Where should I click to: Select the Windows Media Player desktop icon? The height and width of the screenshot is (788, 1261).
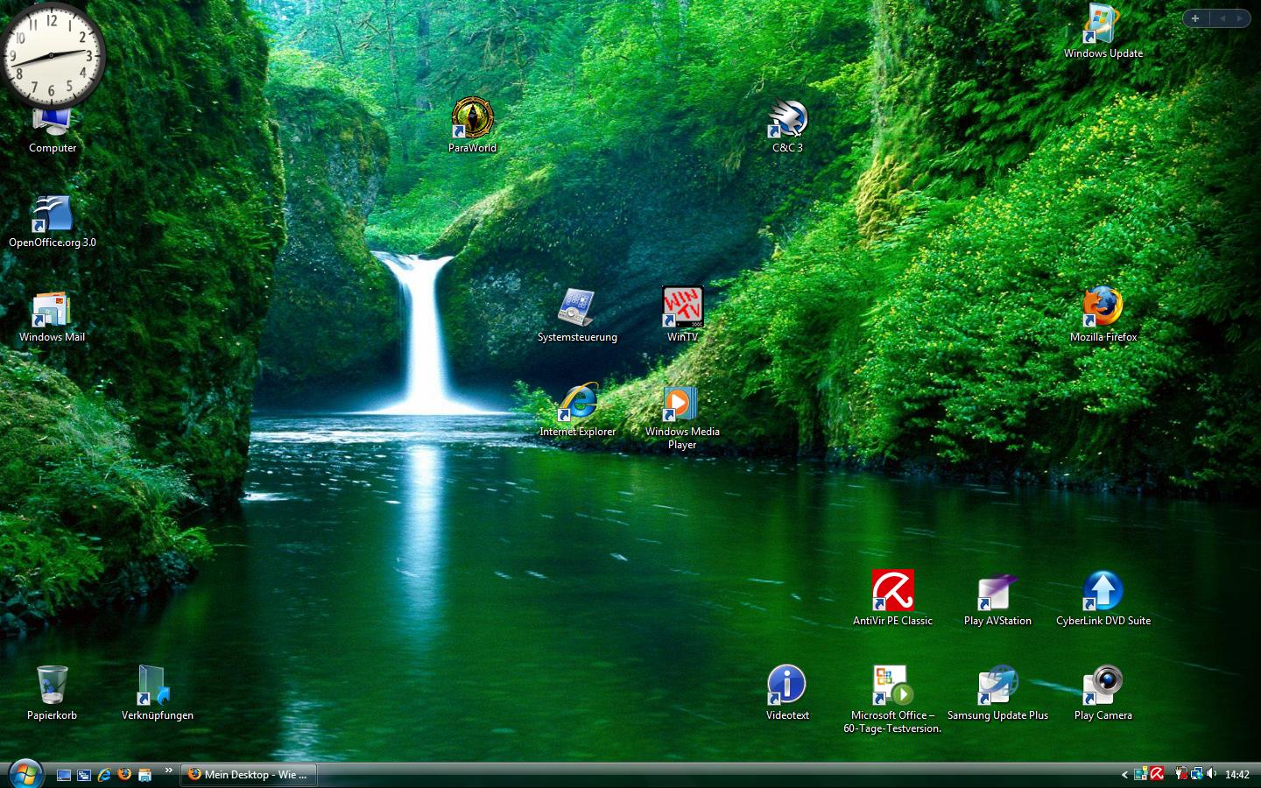[682, 405]
